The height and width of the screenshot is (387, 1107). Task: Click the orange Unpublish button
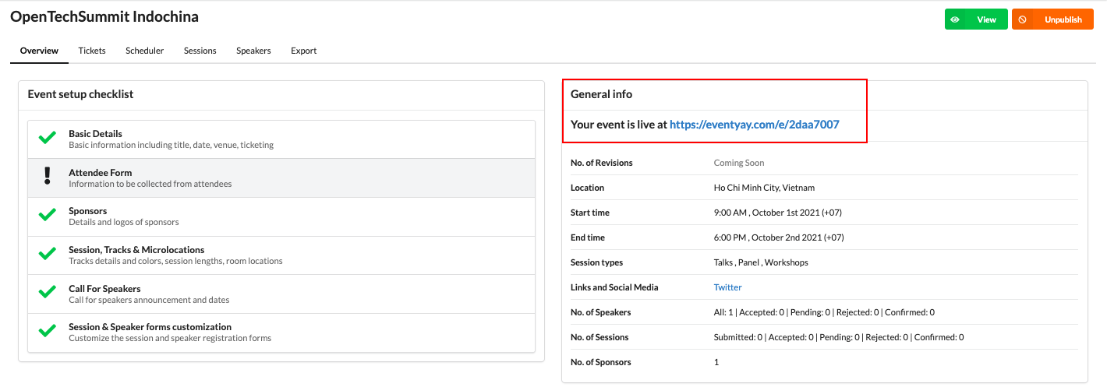[1053, 19]
